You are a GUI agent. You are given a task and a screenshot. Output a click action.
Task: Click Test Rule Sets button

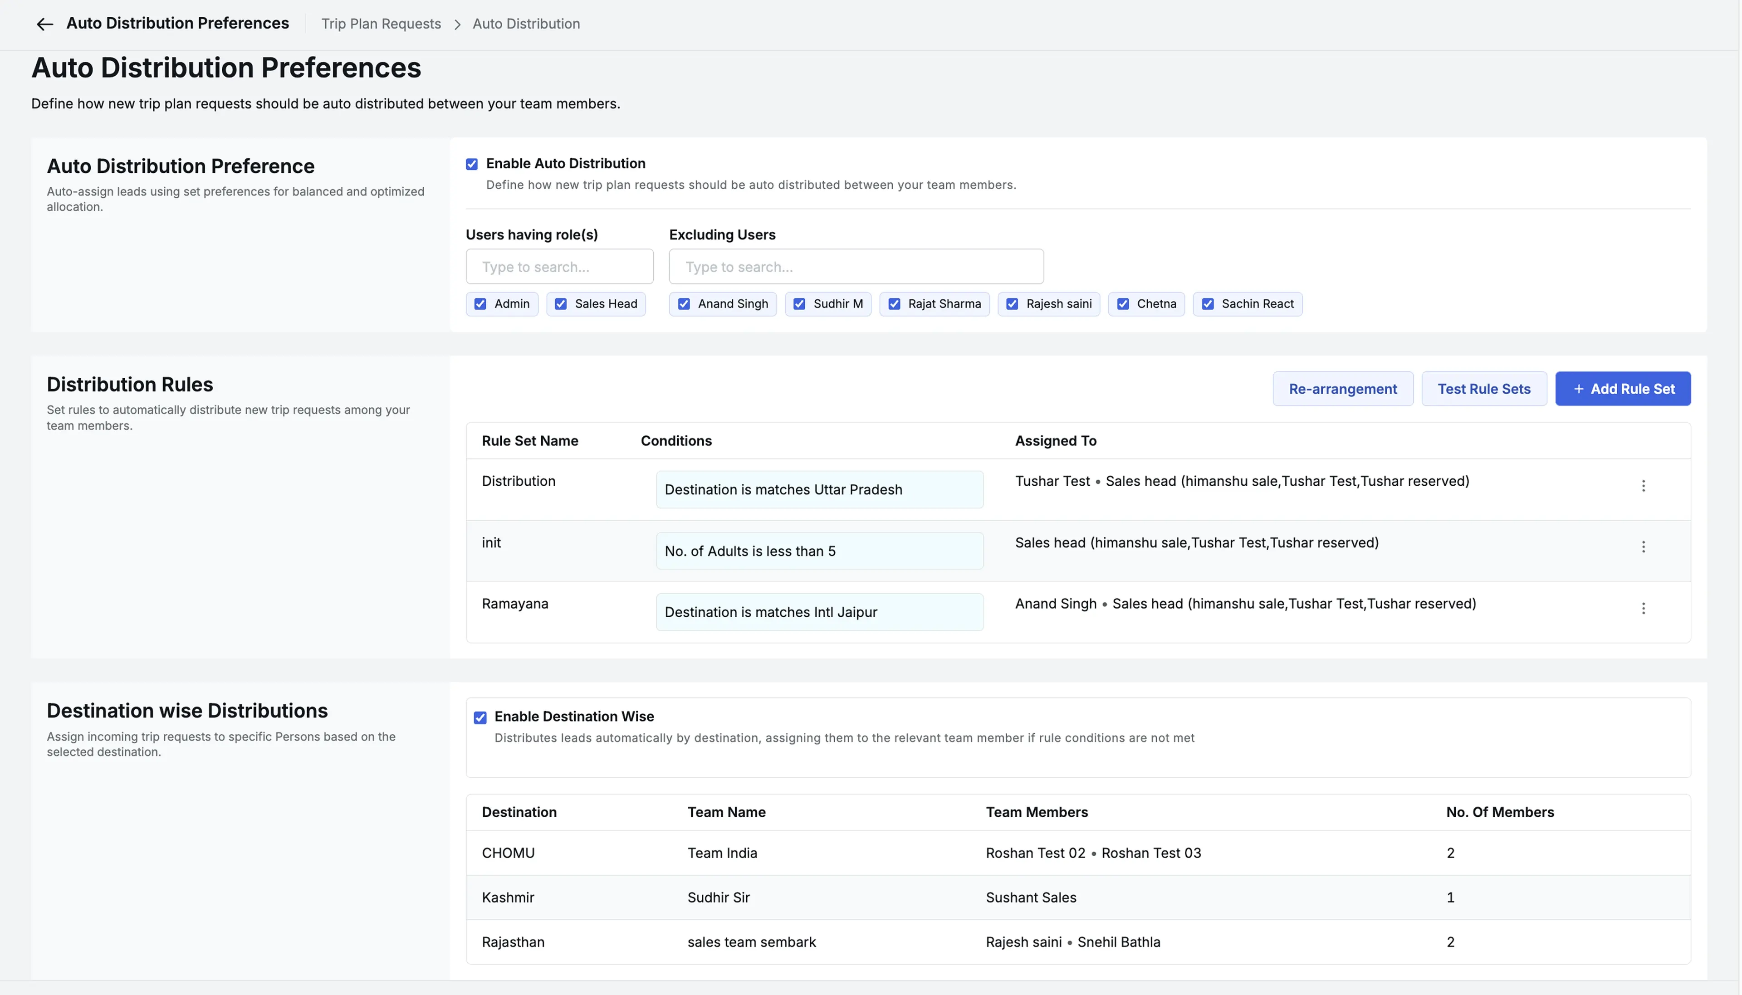(x=1483, y=389)
